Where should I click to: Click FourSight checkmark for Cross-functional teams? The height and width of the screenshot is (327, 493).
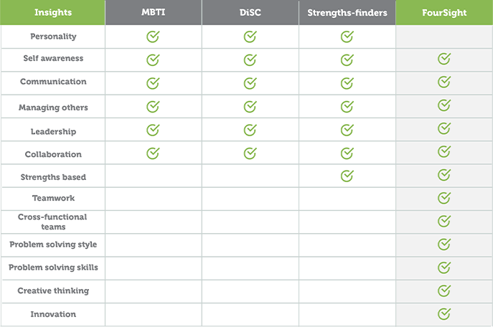(x=444, y=222)
